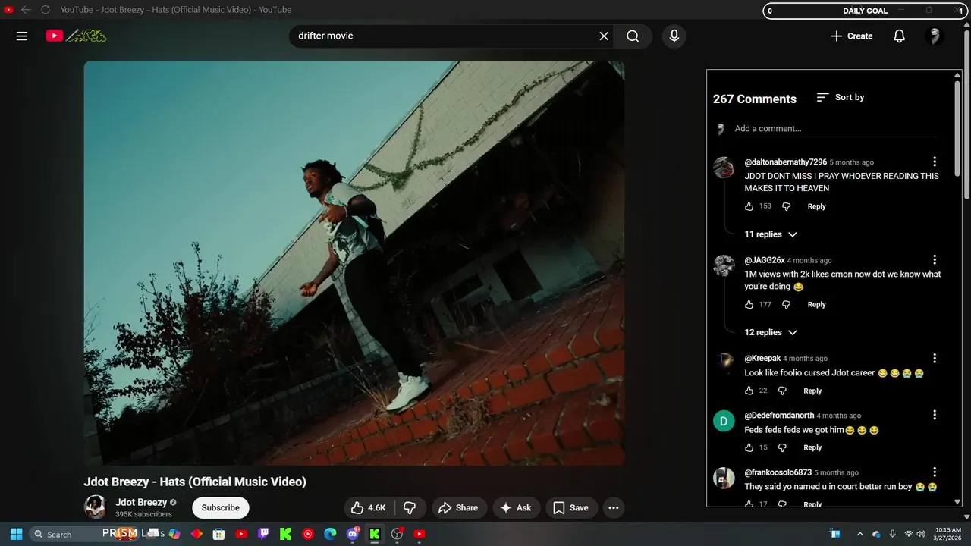971x546 pixels.
Task: Open Microsoft Edge from the taskbar
Action: point(330,534)
